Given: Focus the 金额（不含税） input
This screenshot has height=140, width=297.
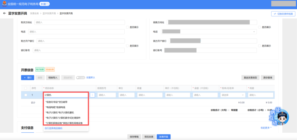Looking at the screenshot, I should click(205, 95).
